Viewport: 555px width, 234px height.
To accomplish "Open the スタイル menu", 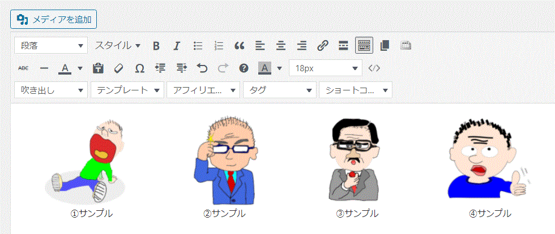I will click(117, 45).
